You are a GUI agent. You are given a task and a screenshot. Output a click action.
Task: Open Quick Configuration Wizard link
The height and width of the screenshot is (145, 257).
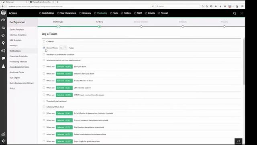(21, 83)
